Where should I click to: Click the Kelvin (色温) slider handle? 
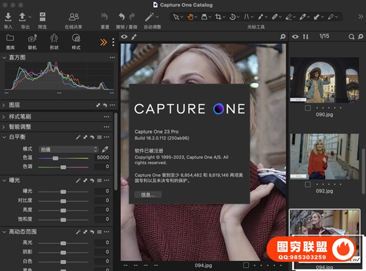pyautogui.click(x=56, y=158)
